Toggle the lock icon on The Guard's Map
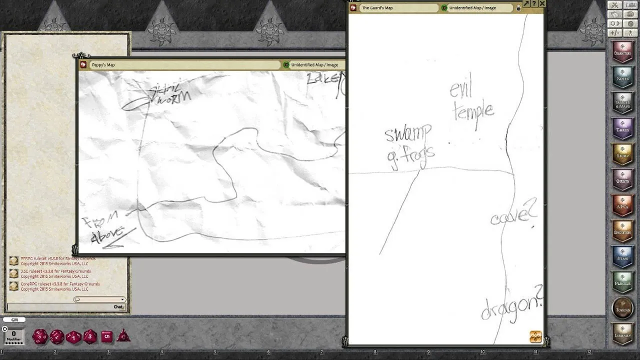The image size is (640, 360). (518, 8)
